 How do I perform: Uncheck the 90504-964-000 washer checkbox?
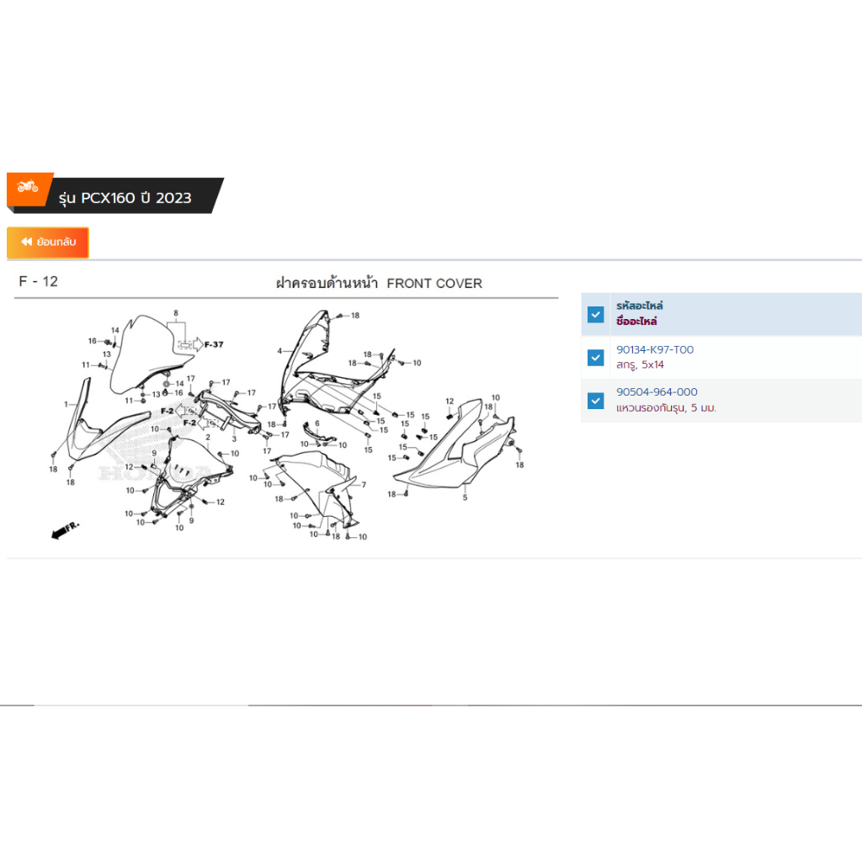[x=596, y=401]
